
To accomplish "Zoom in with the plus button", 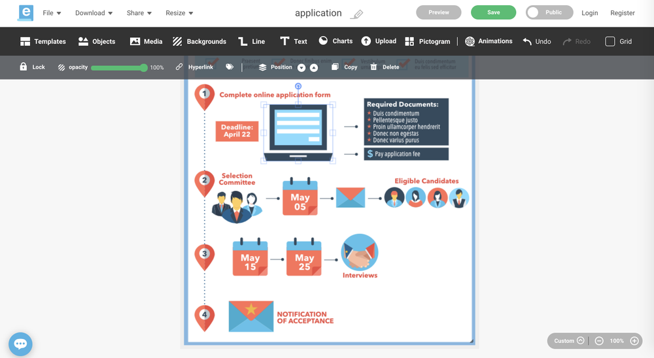I will click(x=634, y=341).
